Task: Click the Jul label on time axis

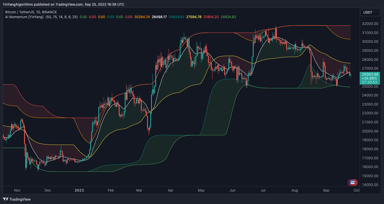Action: pyautogui.click(x=263, y=190)
